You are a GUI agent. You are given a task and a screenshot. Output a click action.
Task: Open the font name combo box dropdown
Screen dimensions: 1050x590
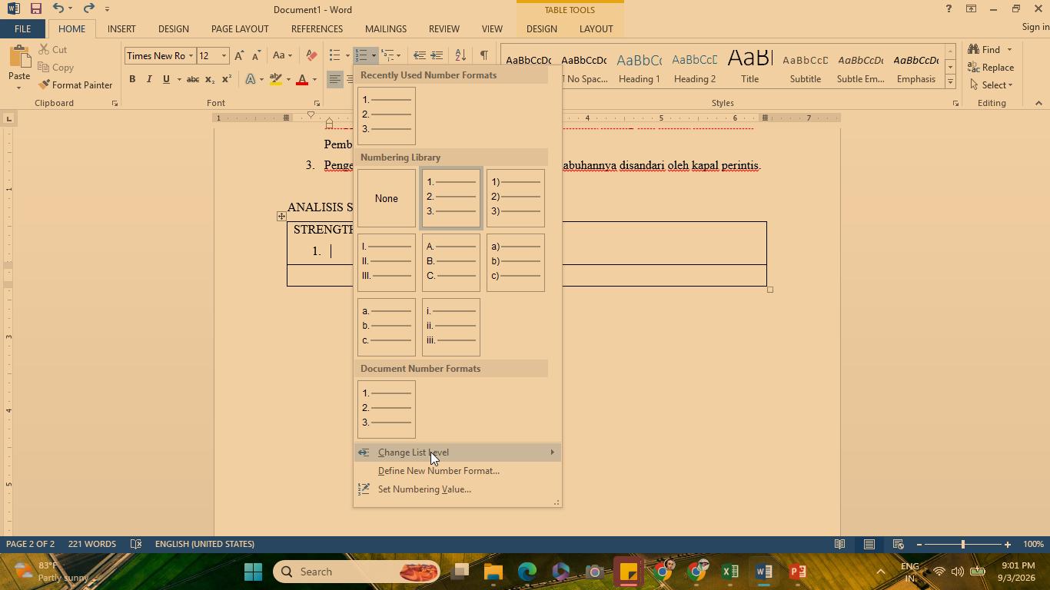[x=190, y=55]
